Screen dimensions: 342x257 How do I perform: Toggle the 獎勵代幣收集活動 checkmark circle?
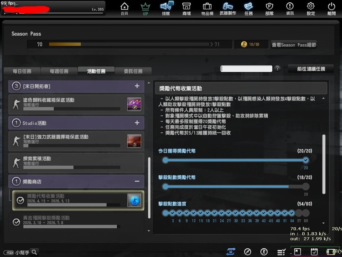tap(20, 200)
